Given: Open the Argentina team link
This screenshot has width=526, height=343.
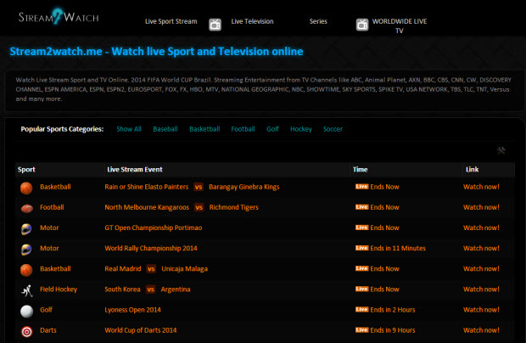Looking at the screenshot, I should 176,290.
